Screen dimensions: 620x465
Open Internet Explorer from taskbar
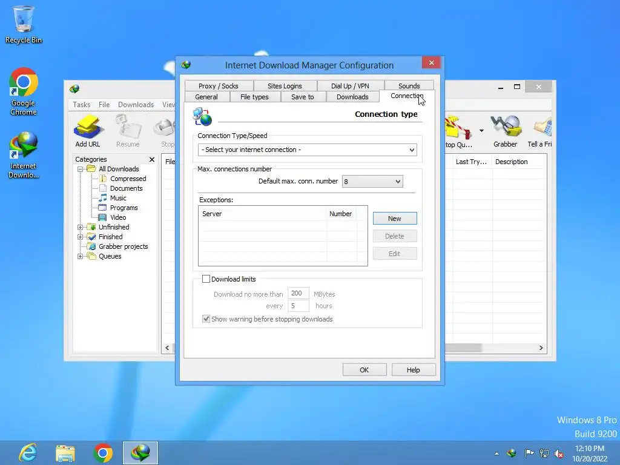(x=28, y=453)
